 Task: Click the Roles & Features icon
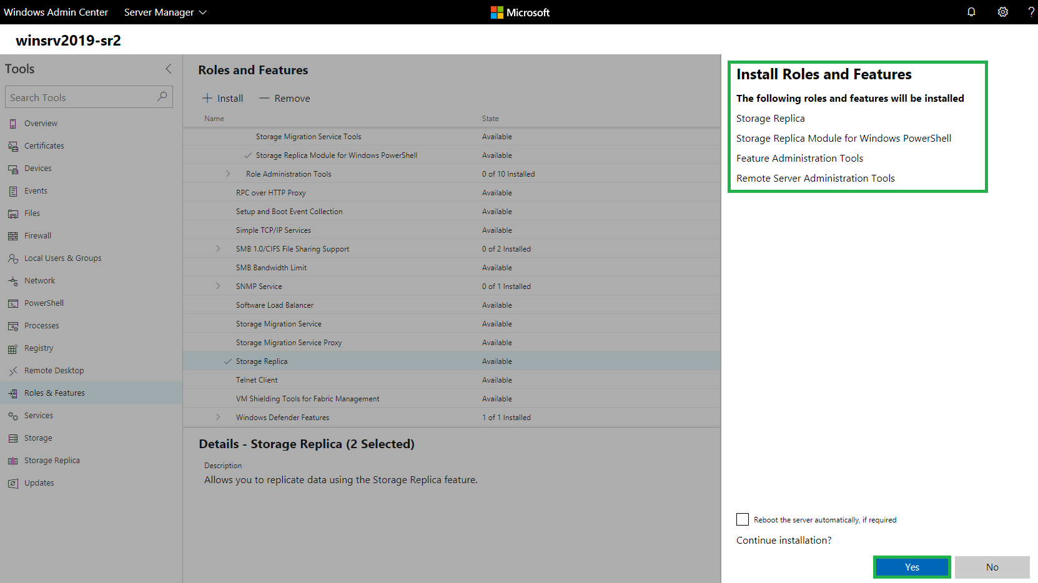[13, 393]
